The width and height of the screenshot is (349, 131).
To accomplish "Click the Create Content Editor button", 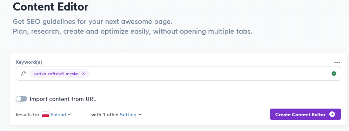I will click(306, 114).
